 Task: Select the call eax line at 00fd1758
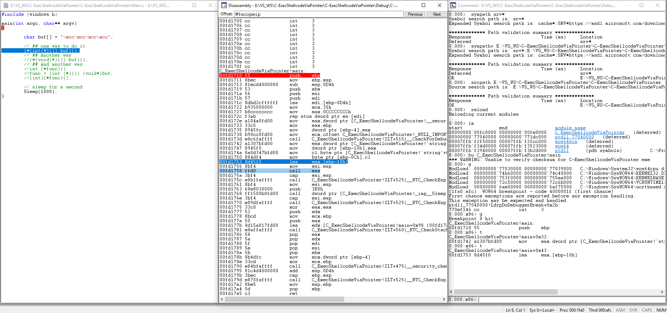coord(269,171)
